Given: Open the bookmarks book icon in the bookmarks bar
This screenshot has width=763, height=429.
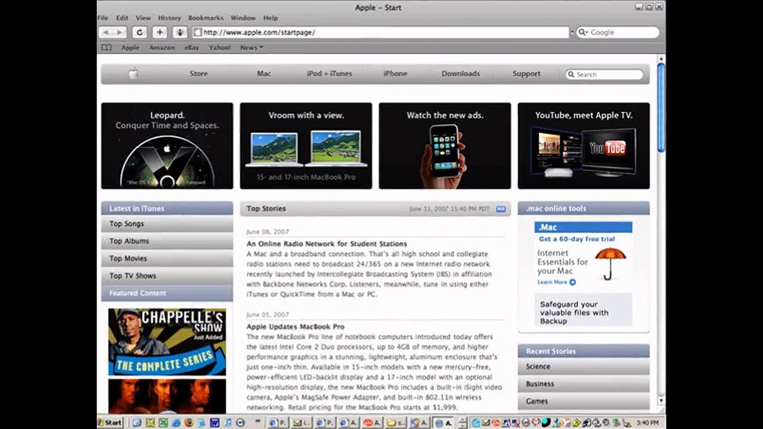Looking at the screenshot, I should click(x=106, y=48).
